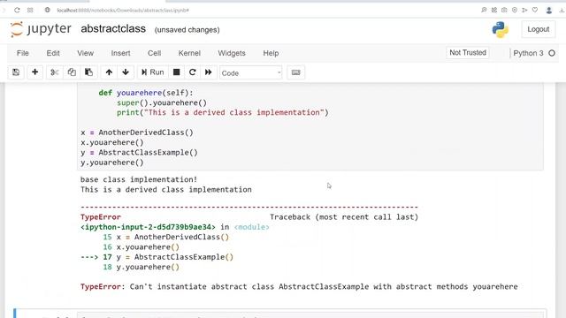Open the browser profile avatar

coord(549,10)
